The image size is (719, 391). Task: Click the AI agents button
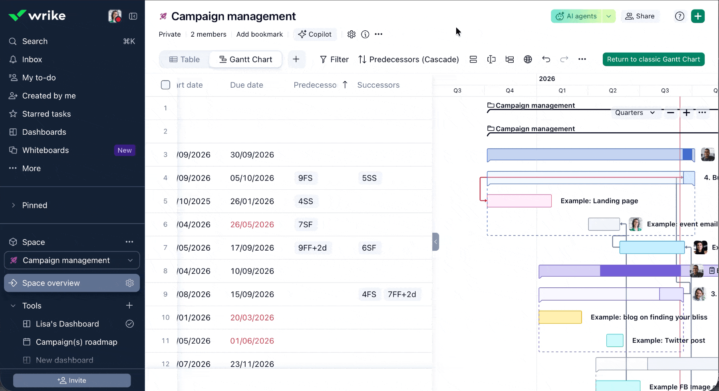pos(576,16)
